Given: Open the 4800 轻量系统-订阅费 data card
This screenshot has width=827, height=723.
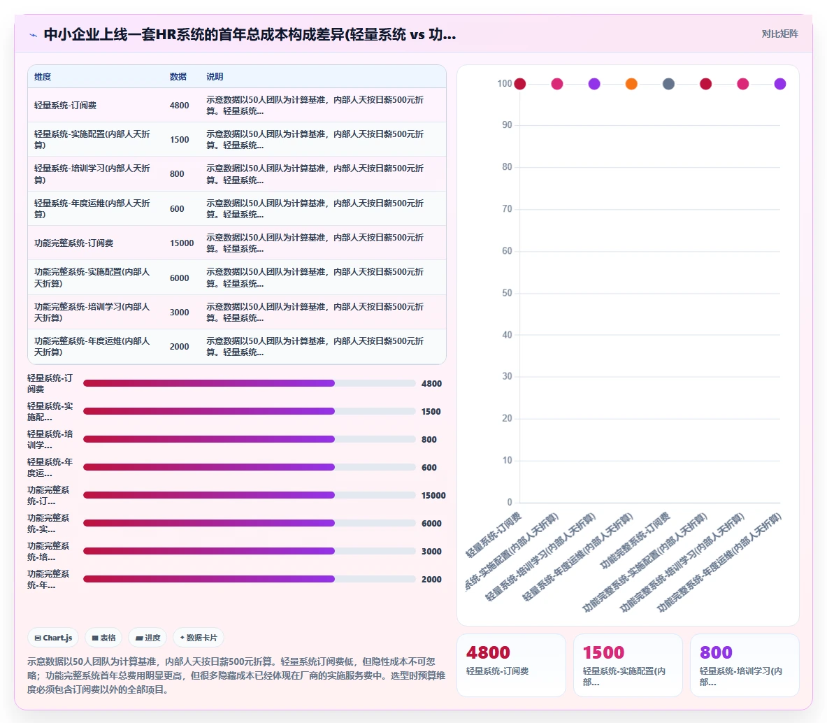Looking at the screenshot, I should (x=511, y=665).
